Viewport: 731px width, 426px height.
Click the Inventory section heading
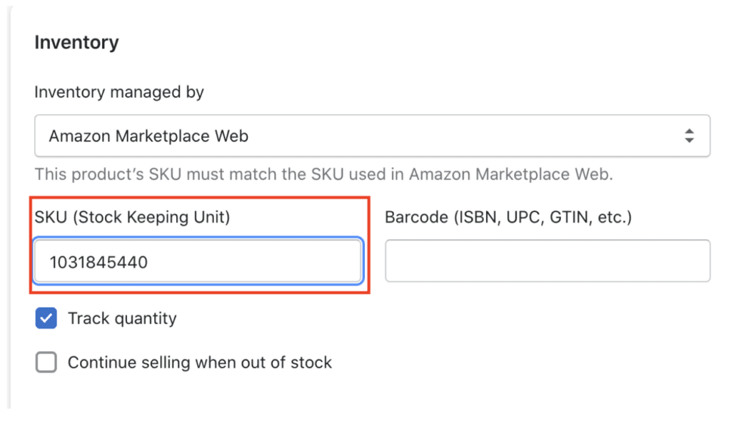pos(76,42)
